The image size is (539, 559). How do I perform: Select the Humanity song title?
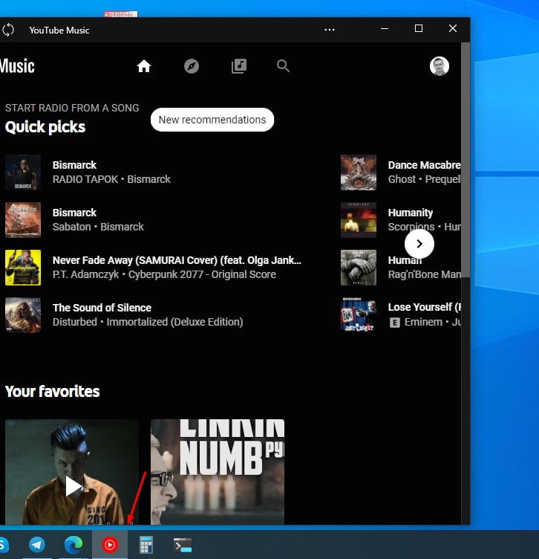(411, 213)
